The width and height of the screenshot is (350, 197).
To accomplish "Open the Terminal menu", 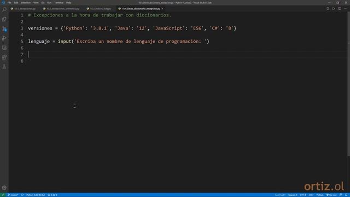I will pos(59,3).
